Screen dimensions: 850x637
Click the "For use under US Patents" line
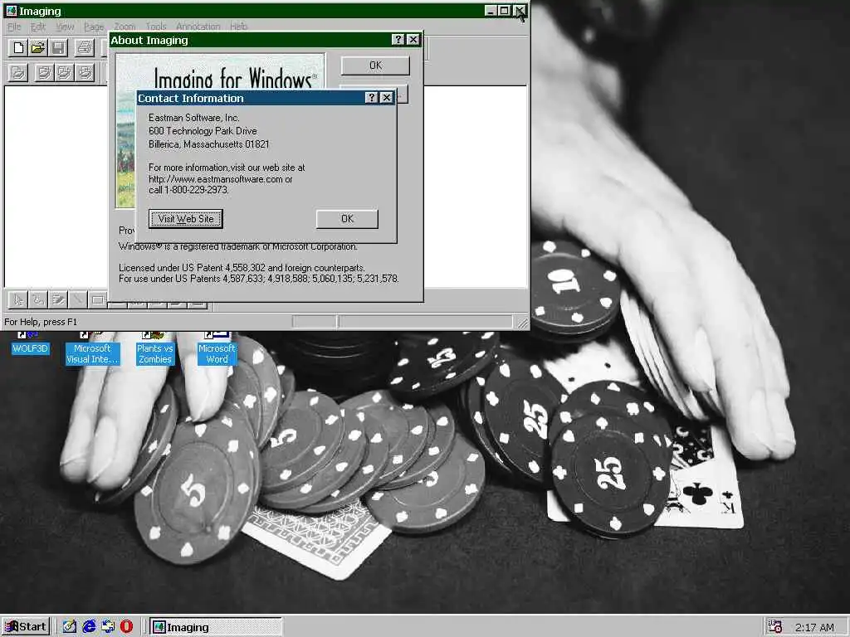259,279
